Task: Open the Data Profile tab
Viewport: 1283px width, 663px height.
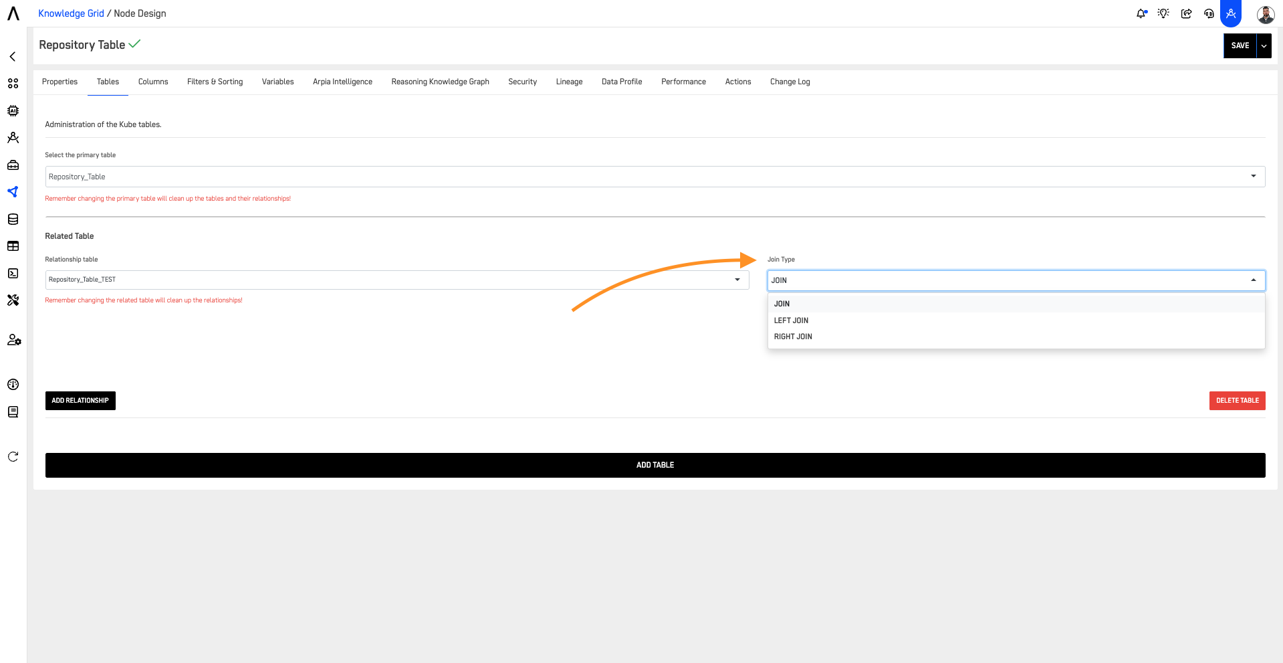Action: [x=622, y=82]
